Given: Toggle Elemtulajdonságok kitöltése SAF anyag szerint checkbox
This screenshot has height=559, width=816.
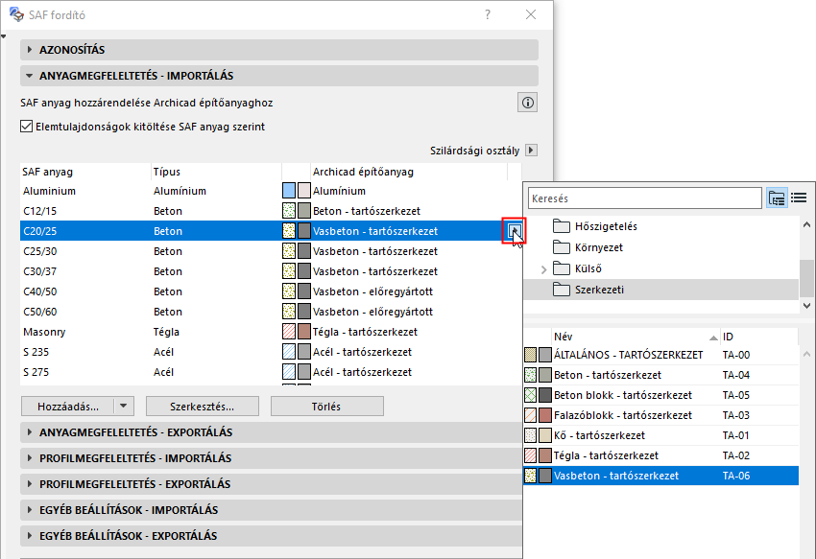Looking at the screenshot, I should pos(27,127).
